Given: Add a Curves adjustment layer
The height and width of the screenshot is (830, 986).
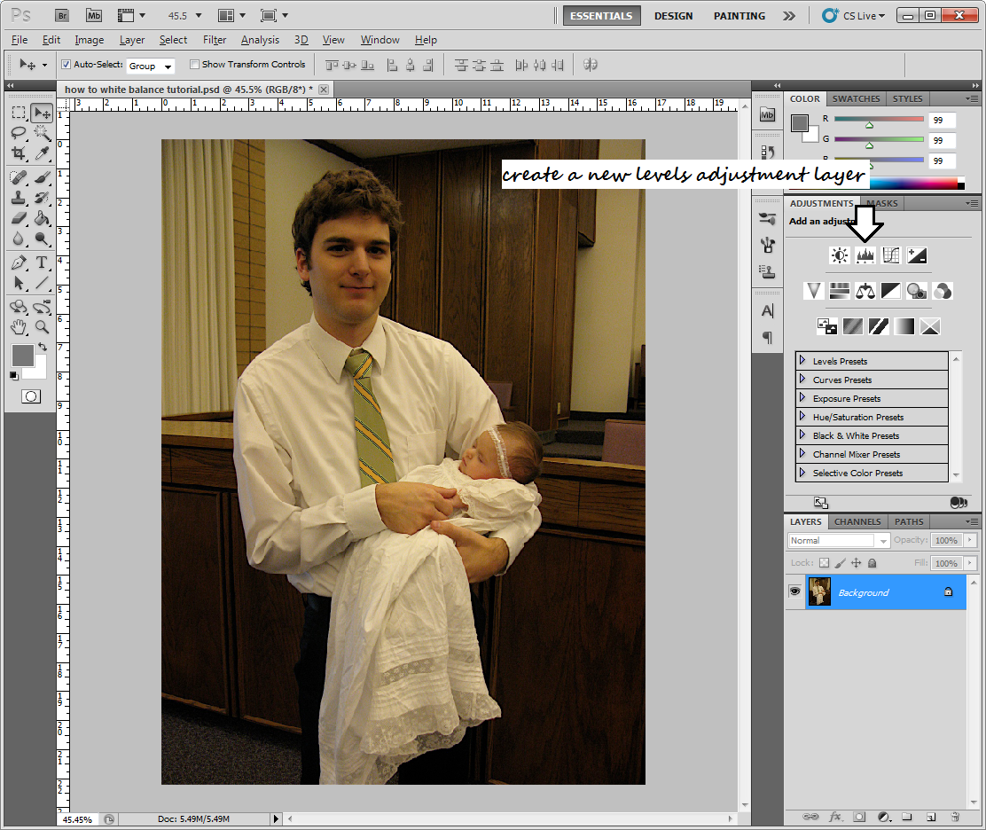Looking at the screenshot, I should click(x=891, y=255).
